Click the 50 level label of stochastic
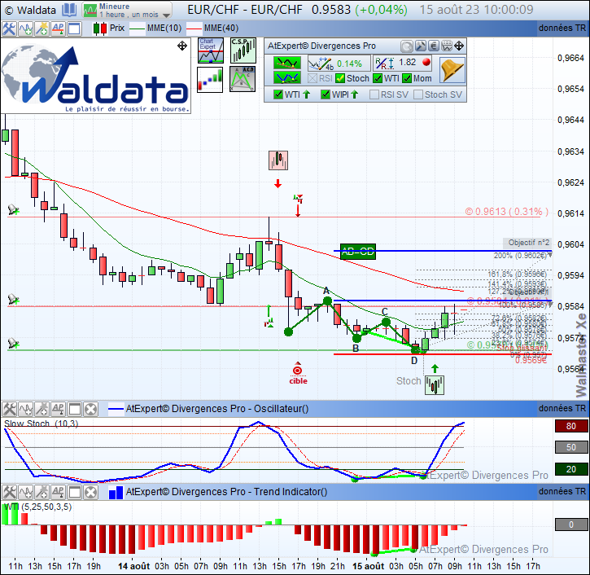The height and width of the screenshot is (575, 590). pyautogui.click(x=570, y=447)
